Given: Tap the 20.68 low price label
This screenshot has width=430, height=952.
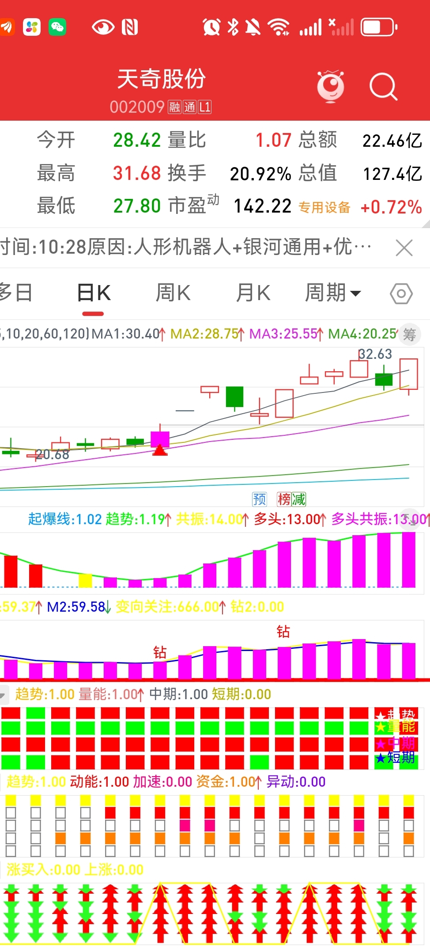Looking at the screenshot, I should click(53, 454).
